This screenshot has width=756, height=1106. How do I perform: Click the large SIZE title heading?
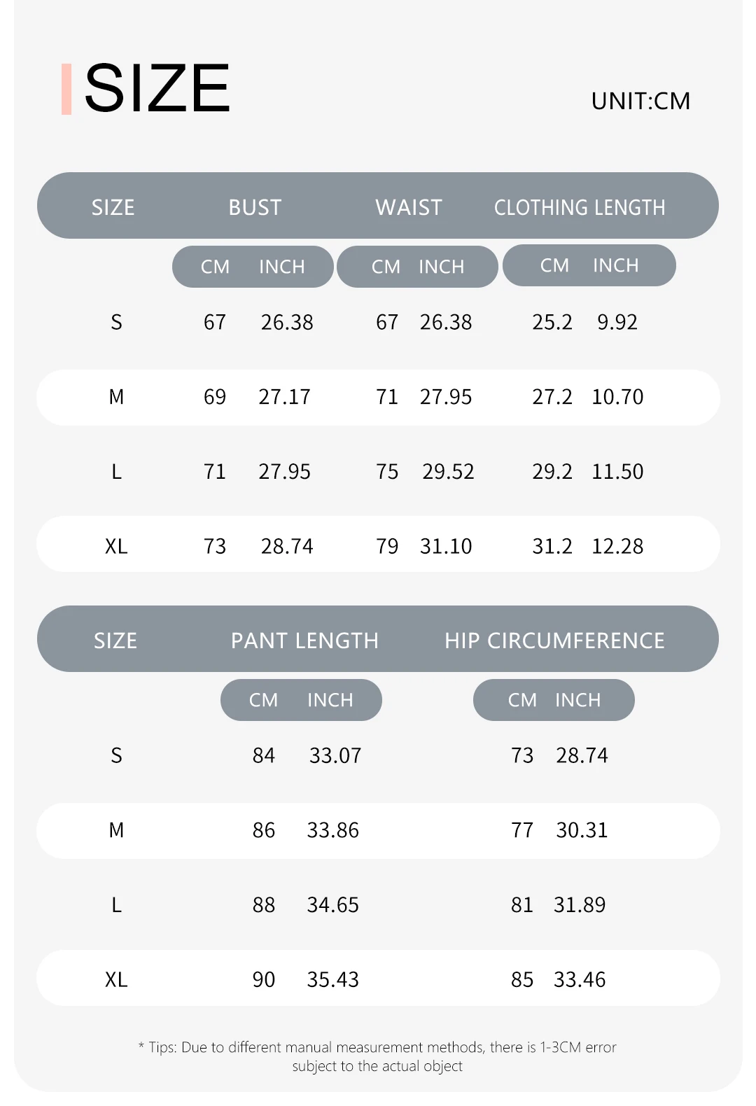[157, 88]
